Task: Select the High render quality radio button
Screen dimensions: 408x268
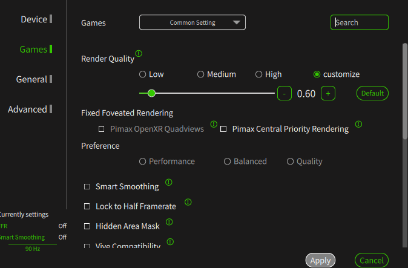Action: tap(258, 74)
